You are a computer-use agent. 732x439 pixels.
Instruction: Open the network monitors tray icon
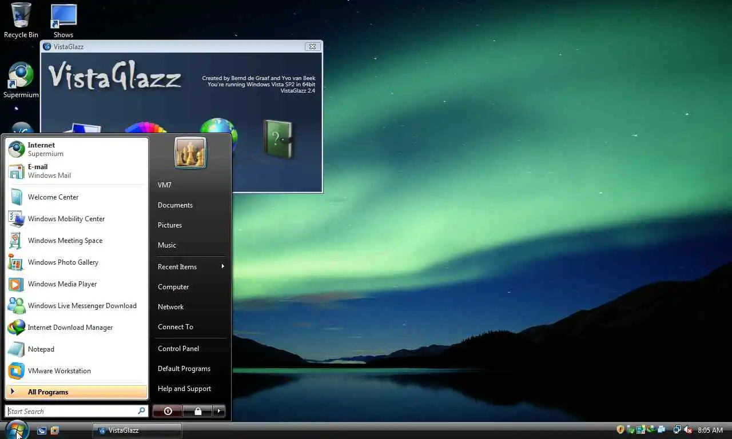[677, 430]
